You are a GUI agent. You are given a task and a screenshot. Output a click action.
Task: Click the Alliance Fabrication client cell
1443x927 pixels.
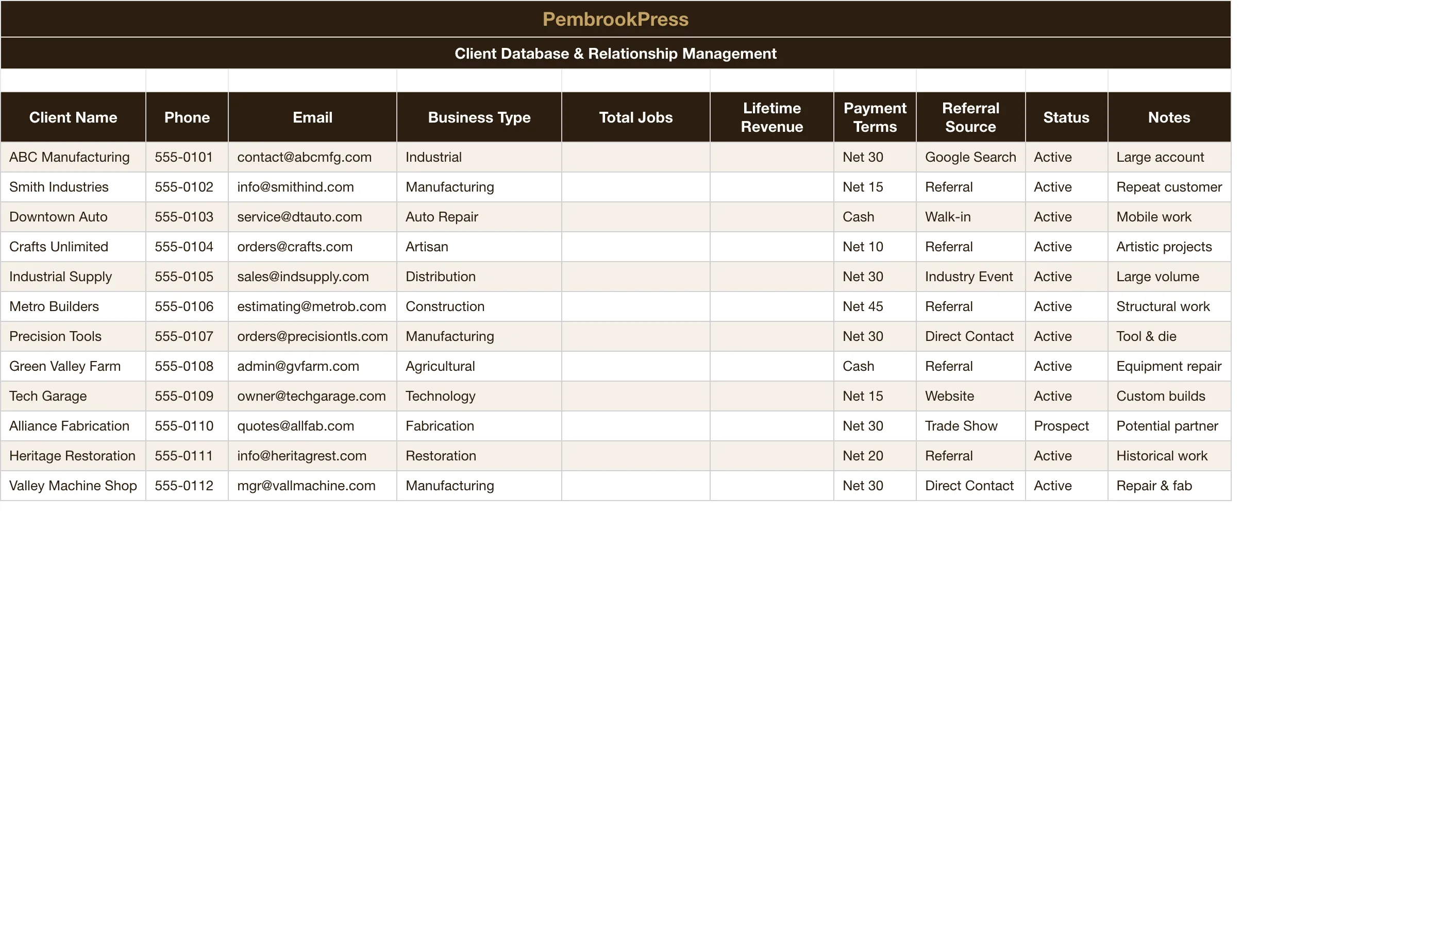coord(73,426)
